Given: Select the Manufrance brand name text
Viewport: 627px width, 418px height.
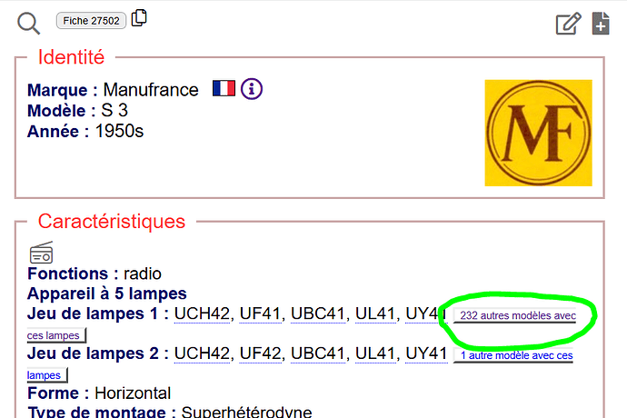Looking at the screenshot, I should point(151,90).
